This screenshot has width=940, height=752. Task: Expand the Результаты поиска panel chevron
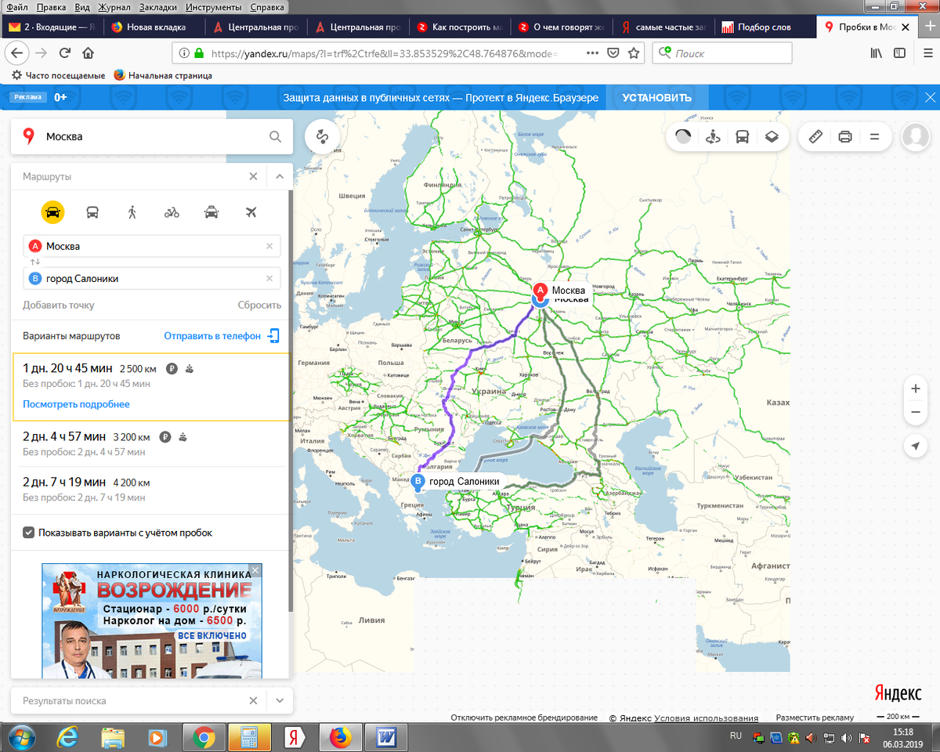point(280,700)
